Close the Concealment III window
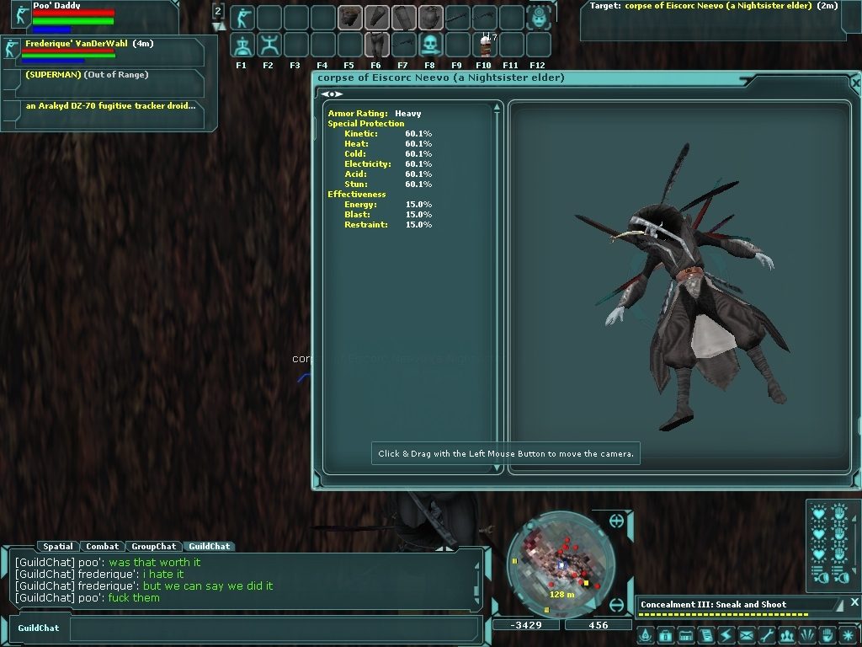 [x=855, y=602]
